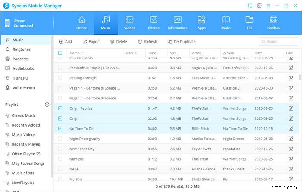The width and height of the screenshot is (302, 192).
Task: Sort by the Name column dropdown arrow
Action: (x=82, y=53)
